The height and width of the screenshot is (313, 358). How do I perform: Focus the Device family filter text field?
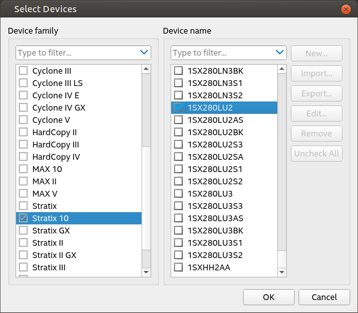[78, 52]
